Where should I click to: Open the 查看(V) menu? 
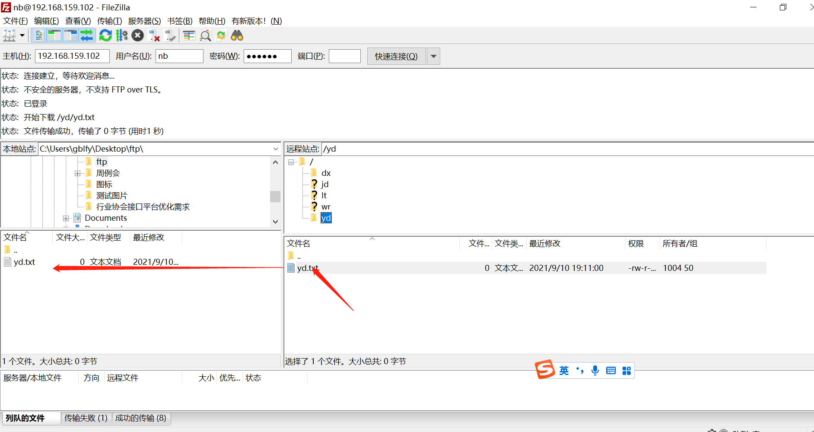pos(78,21)
